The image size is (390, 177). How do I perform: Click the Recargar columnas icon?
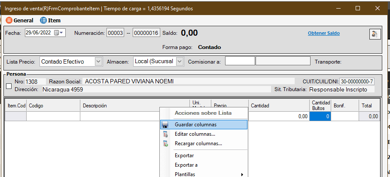click(165, 143)
